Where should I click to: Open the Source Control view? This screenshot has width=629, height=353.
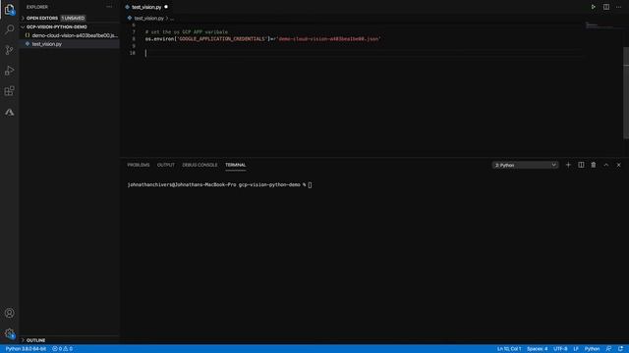(9, 50)
